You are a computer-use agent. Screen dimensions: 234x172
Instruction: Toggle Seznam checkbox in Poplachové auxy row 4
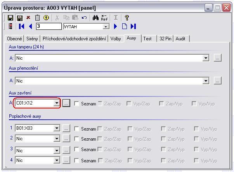(77, 161)
